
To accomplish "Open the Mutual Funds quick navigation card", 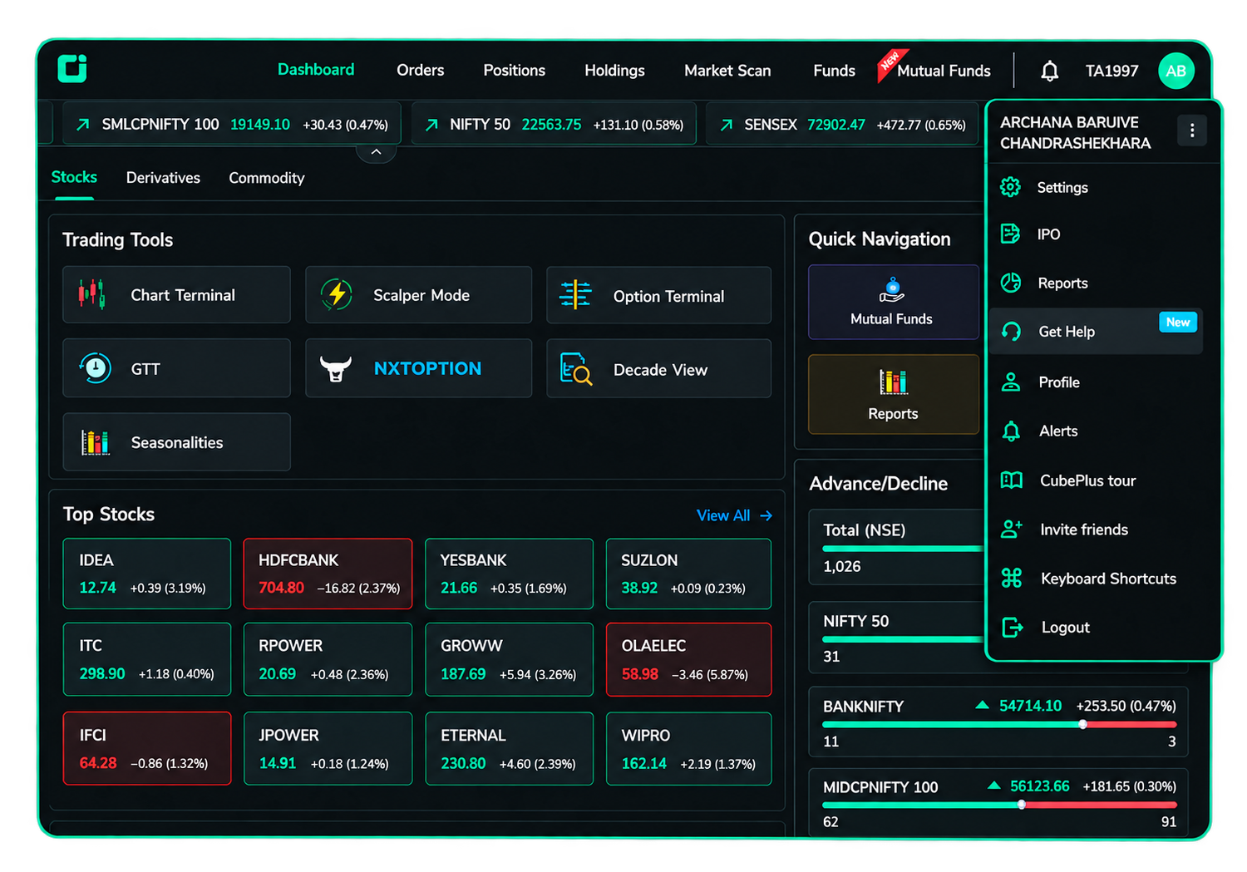I will click(x=893, y=302).
